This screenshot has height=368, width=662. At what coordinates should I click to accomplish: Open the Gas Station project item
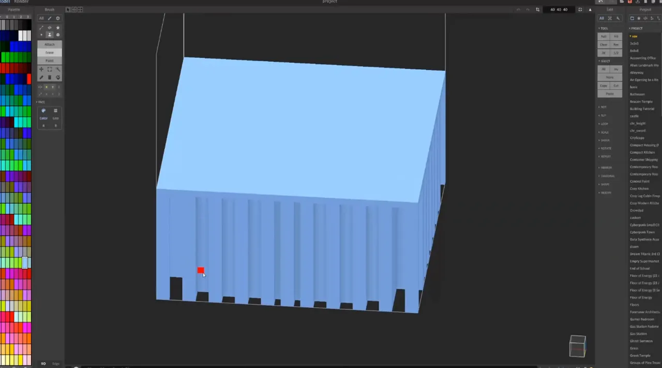(638, 334)
